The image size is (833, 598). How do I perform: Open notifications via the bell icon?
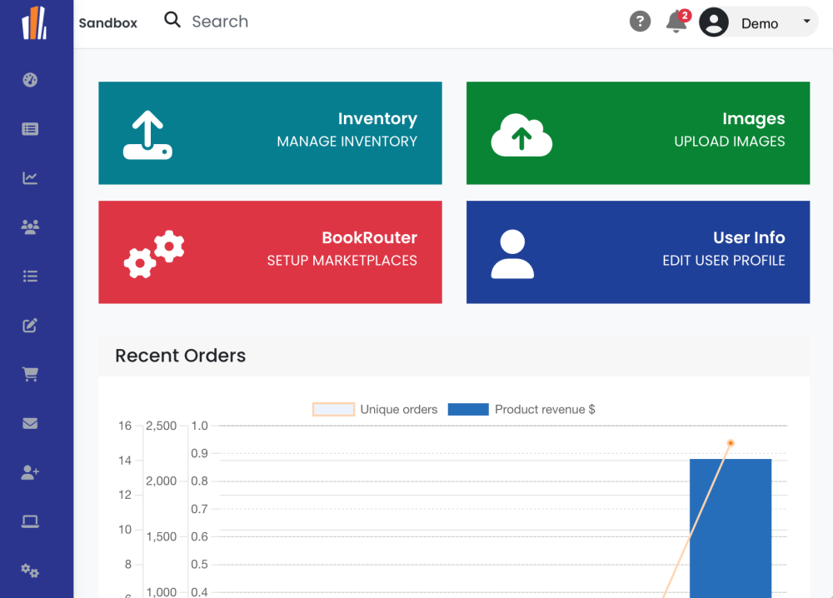tap(676, 22)
